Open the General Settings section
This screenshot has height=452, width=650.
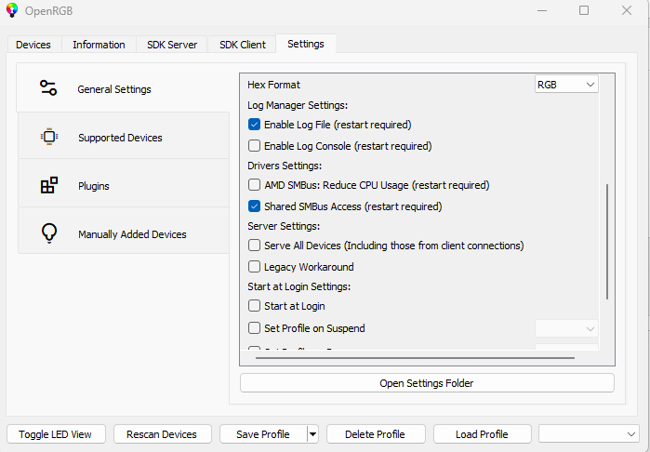tap(123, 88)
